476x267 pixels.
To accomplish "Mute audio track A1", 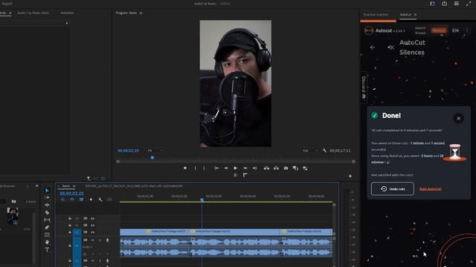I will coord(92,240).
